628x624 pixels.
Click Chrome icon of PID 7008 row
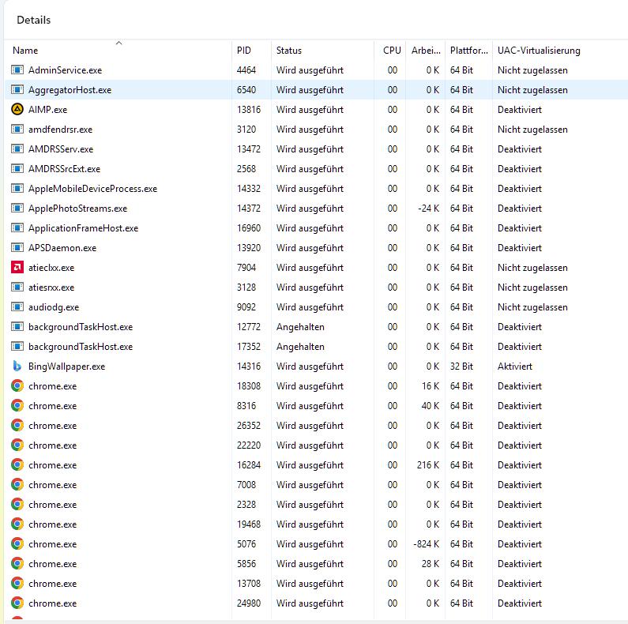(x=17, y=485)
